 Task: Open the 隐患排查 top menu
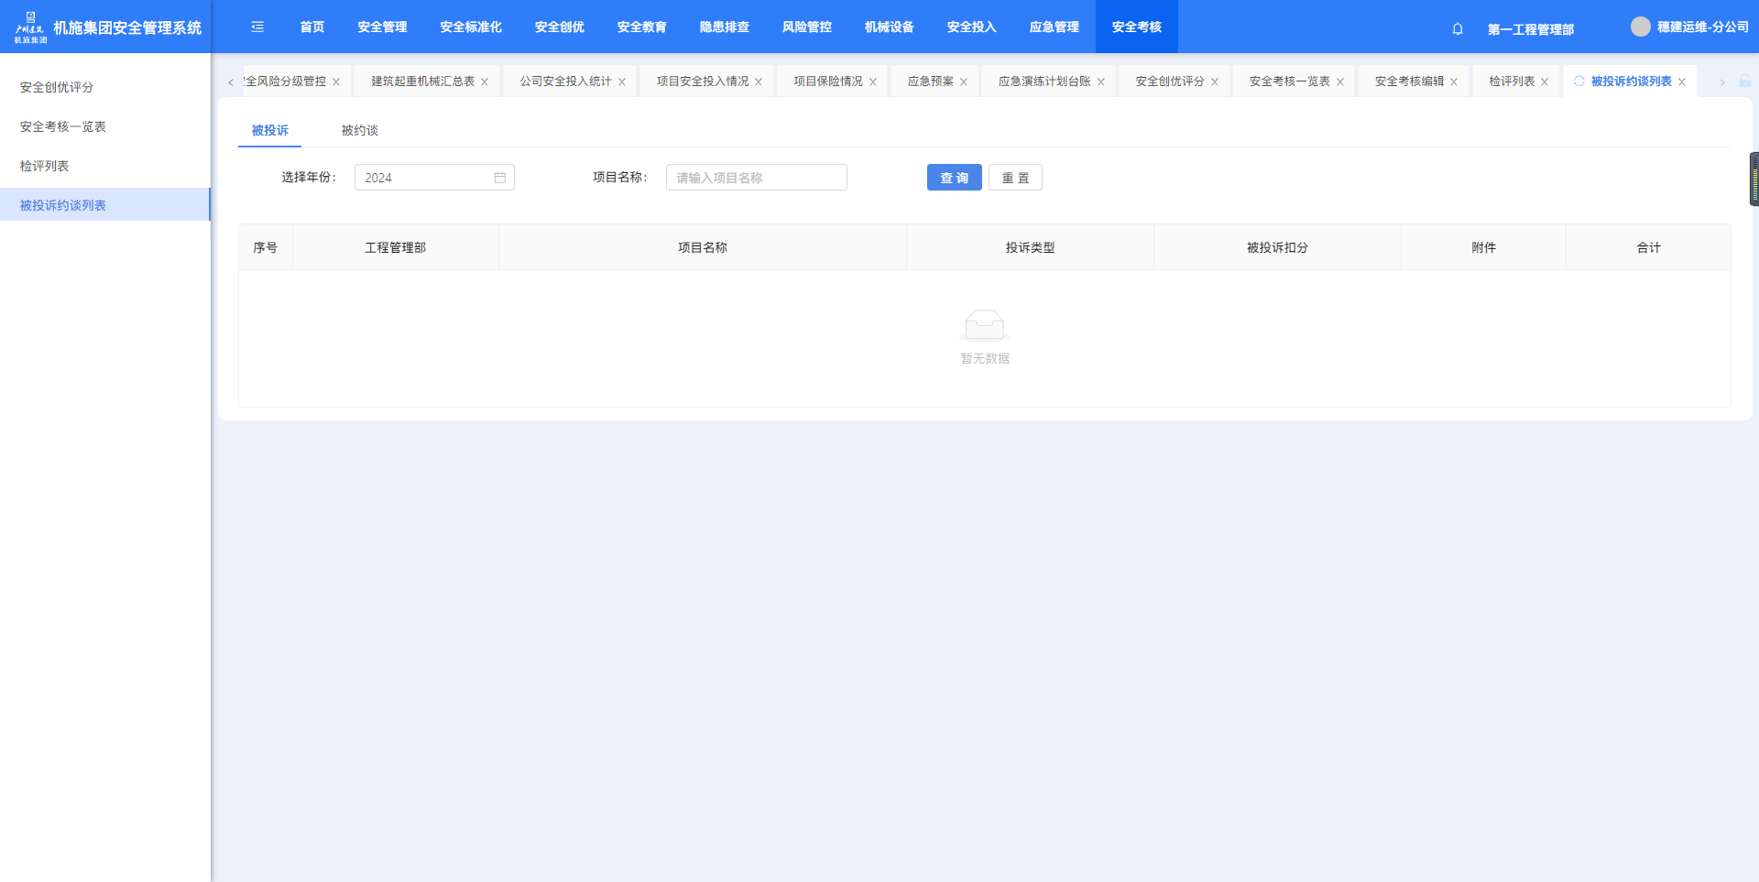pyautogui.click(x=724, y=27)
